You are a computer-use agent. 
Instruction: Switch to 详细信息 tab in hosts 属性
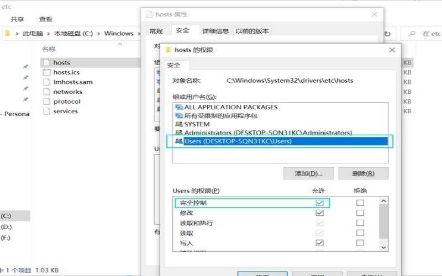tap(215, 31)
